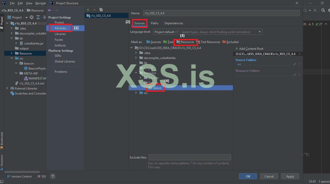Screen dimensions: 330x184
Task: Unmark the src source folder
Action: click(300, 64)
